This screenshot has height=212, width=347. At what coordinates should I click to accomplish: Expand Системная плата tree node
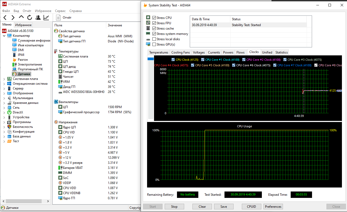[4, 79]
